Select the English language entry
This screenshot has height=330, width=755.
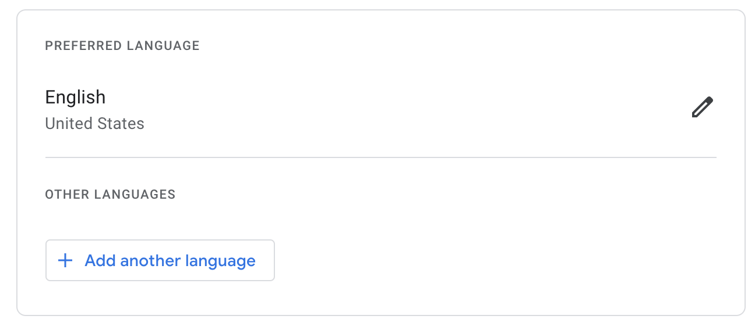click(x=380, y=110)
